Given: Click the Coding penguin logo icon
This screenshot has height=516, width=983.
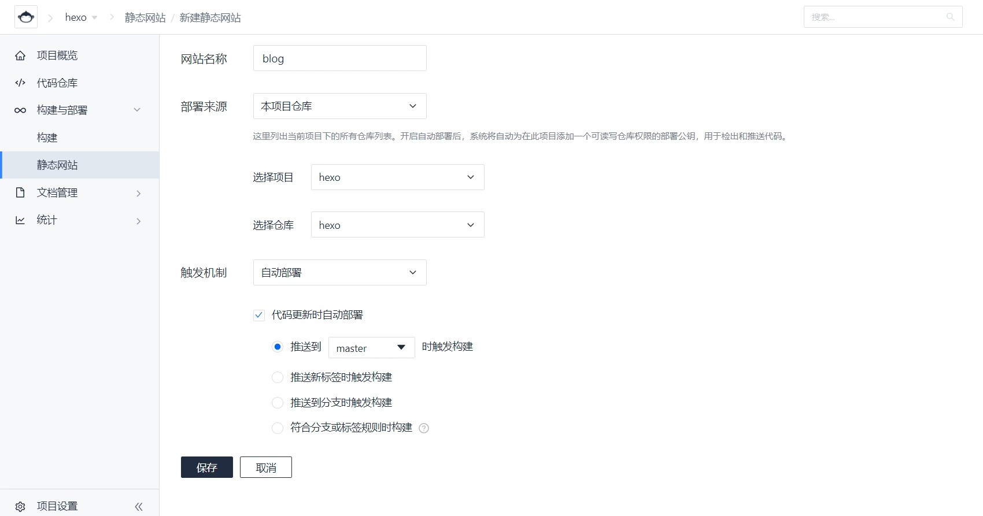Looking at the screenshot, I should [26, 17].
